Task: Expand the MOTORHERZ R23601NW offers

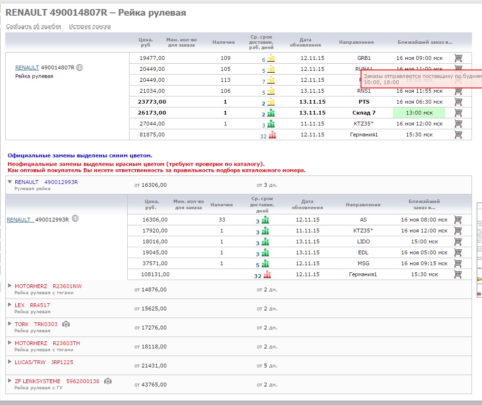Action: [10, 286]
